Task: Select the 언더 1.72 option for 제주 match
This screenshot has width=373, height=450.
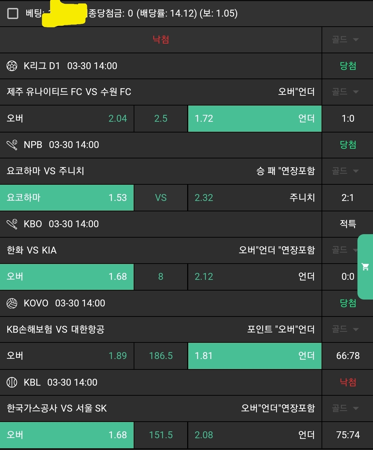Action: click(x=255, y=119)
